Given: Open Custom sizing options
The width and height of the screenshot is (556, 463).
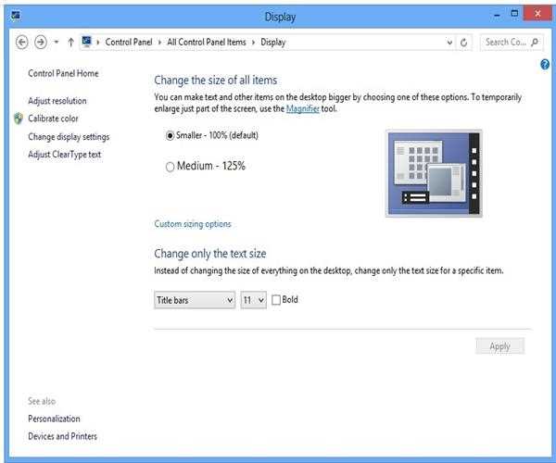Looking at the screenshot, I should [193, 224].
